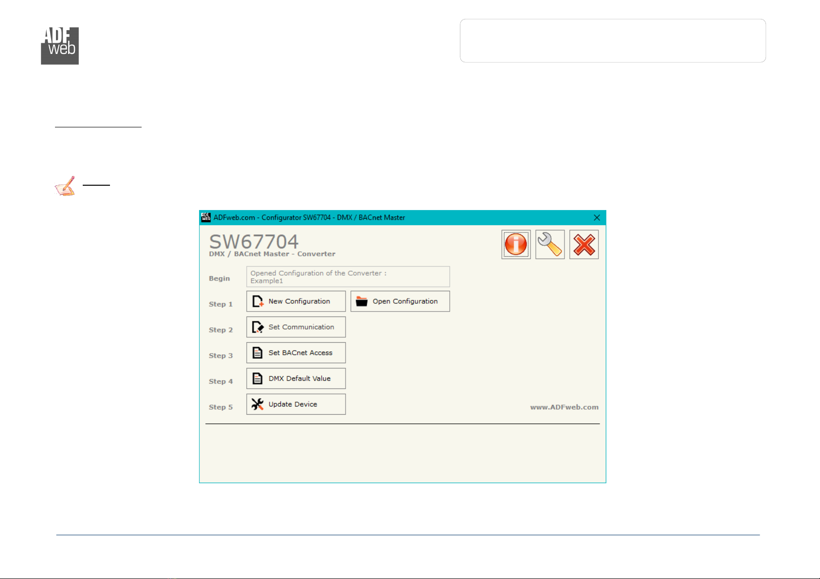The height and width of the screenshot is (579, 820).
Task: Click the note pencil icon
Action: tap(65, 186)
